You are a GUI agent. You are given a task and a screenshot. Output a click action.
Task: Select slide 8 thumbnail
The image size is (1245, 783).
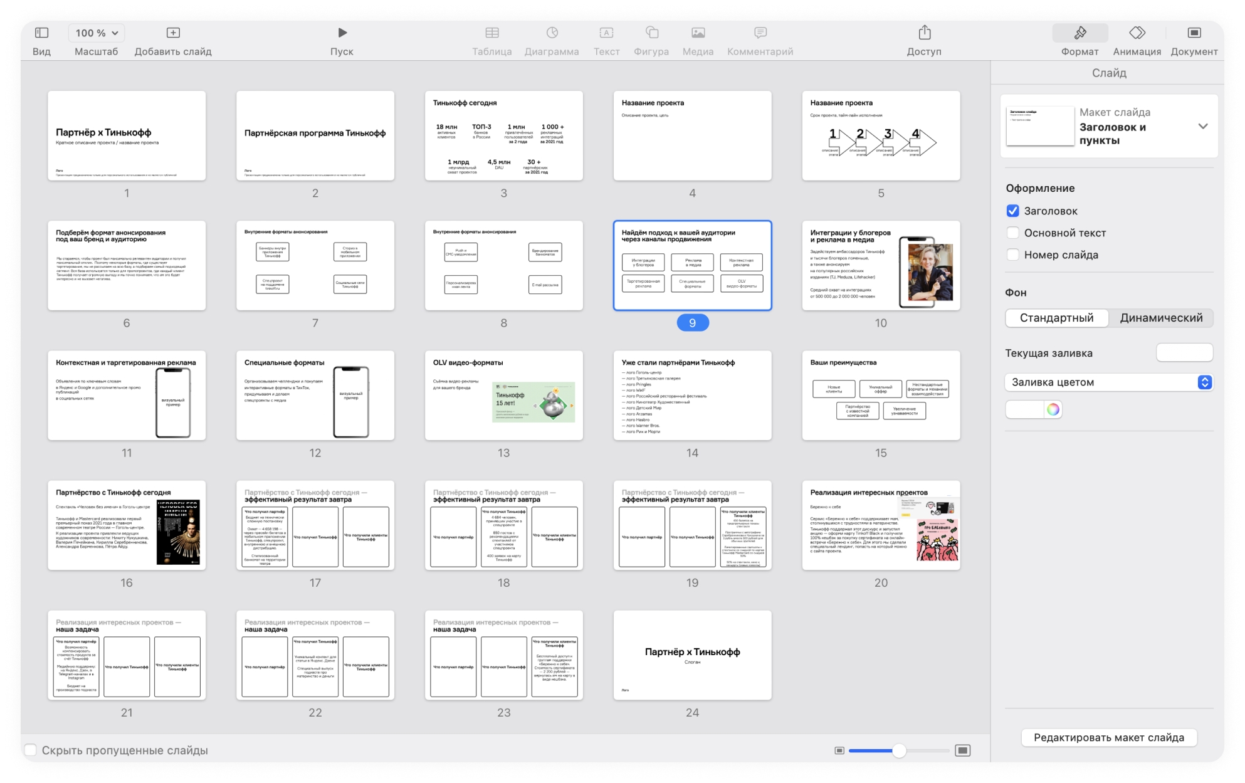(504, 265)
